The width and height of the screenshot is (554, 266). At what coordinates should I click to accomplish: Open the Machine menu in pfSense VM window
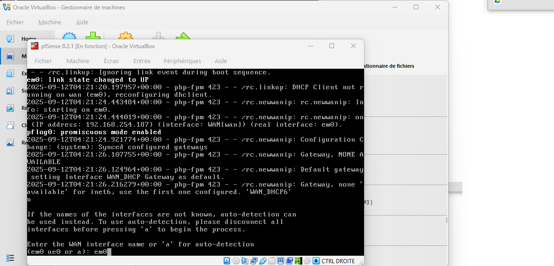78,61
